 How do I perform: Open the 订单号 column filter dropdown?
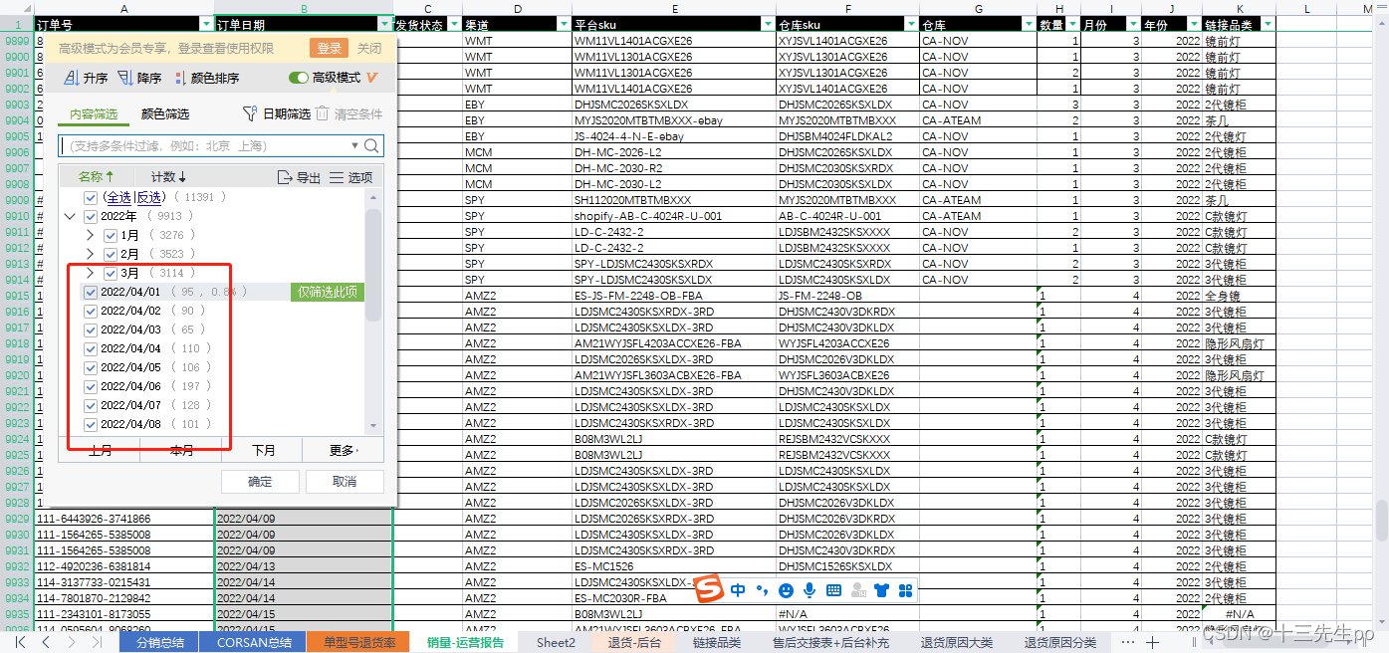click(x=206, y=24)
